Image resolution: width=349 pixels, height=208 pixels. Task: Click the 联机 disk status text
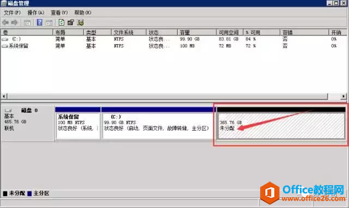click(x=9, y=128)
